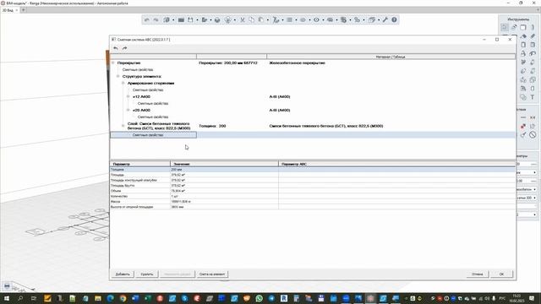This screenshot has width=541, height=304.
Task: Collapse the Слой: Смеси бетонные node
Action: tap(123, 126)
